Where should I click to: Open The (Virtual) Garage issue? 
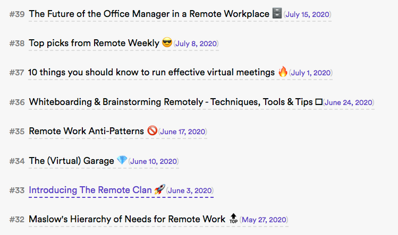[x=71, y=160]
